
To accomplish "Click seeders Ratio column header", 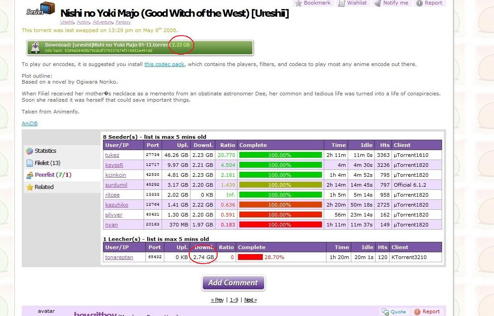I will [227, 145].
